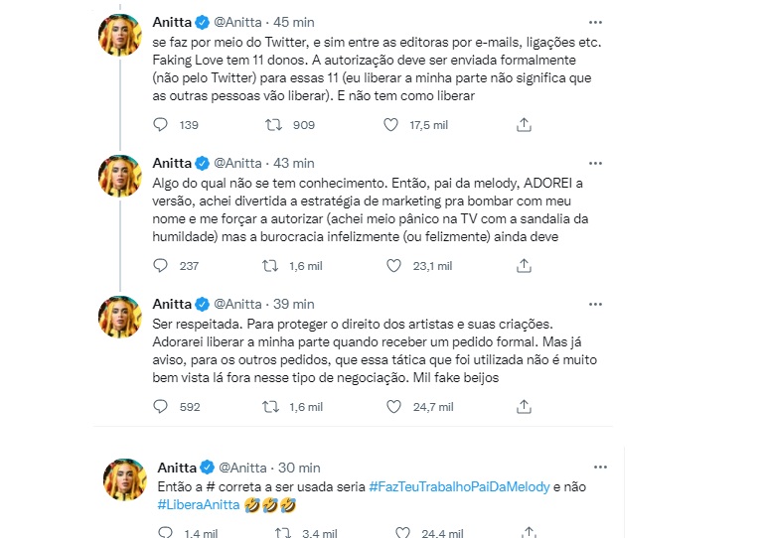Reply to the 45 min tweet
The height and width of the screenshot is (538, 761).
(162, 125)
